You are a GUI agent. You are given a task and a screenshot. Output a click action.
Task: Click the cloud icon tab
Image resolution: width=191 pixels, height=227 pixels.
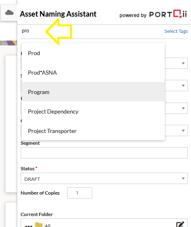click(9, 13)
